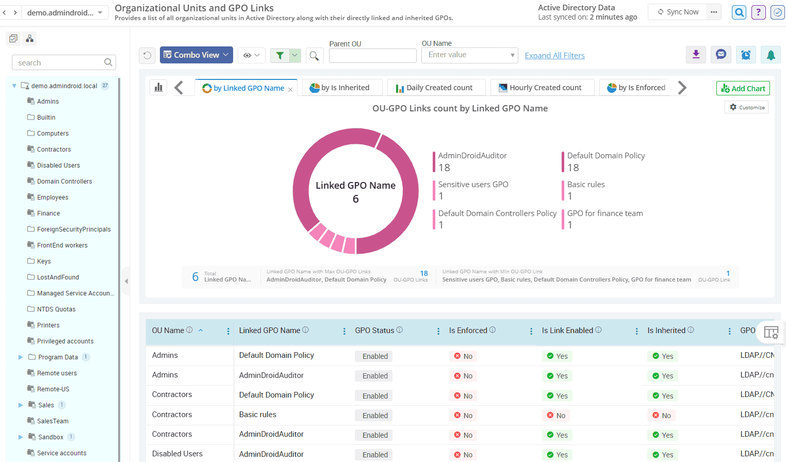Click the green notification bell icon
This screenshot has width=786, height=462.
(771, 55)
